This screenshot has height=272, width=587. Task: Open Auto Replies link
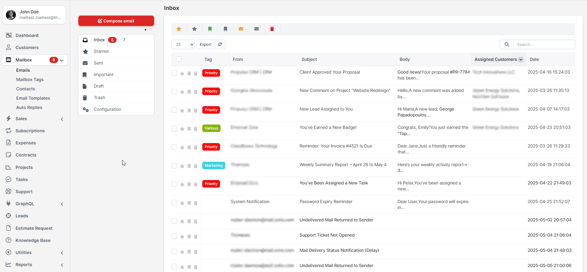pyautogui.click(x=29, y=107)
